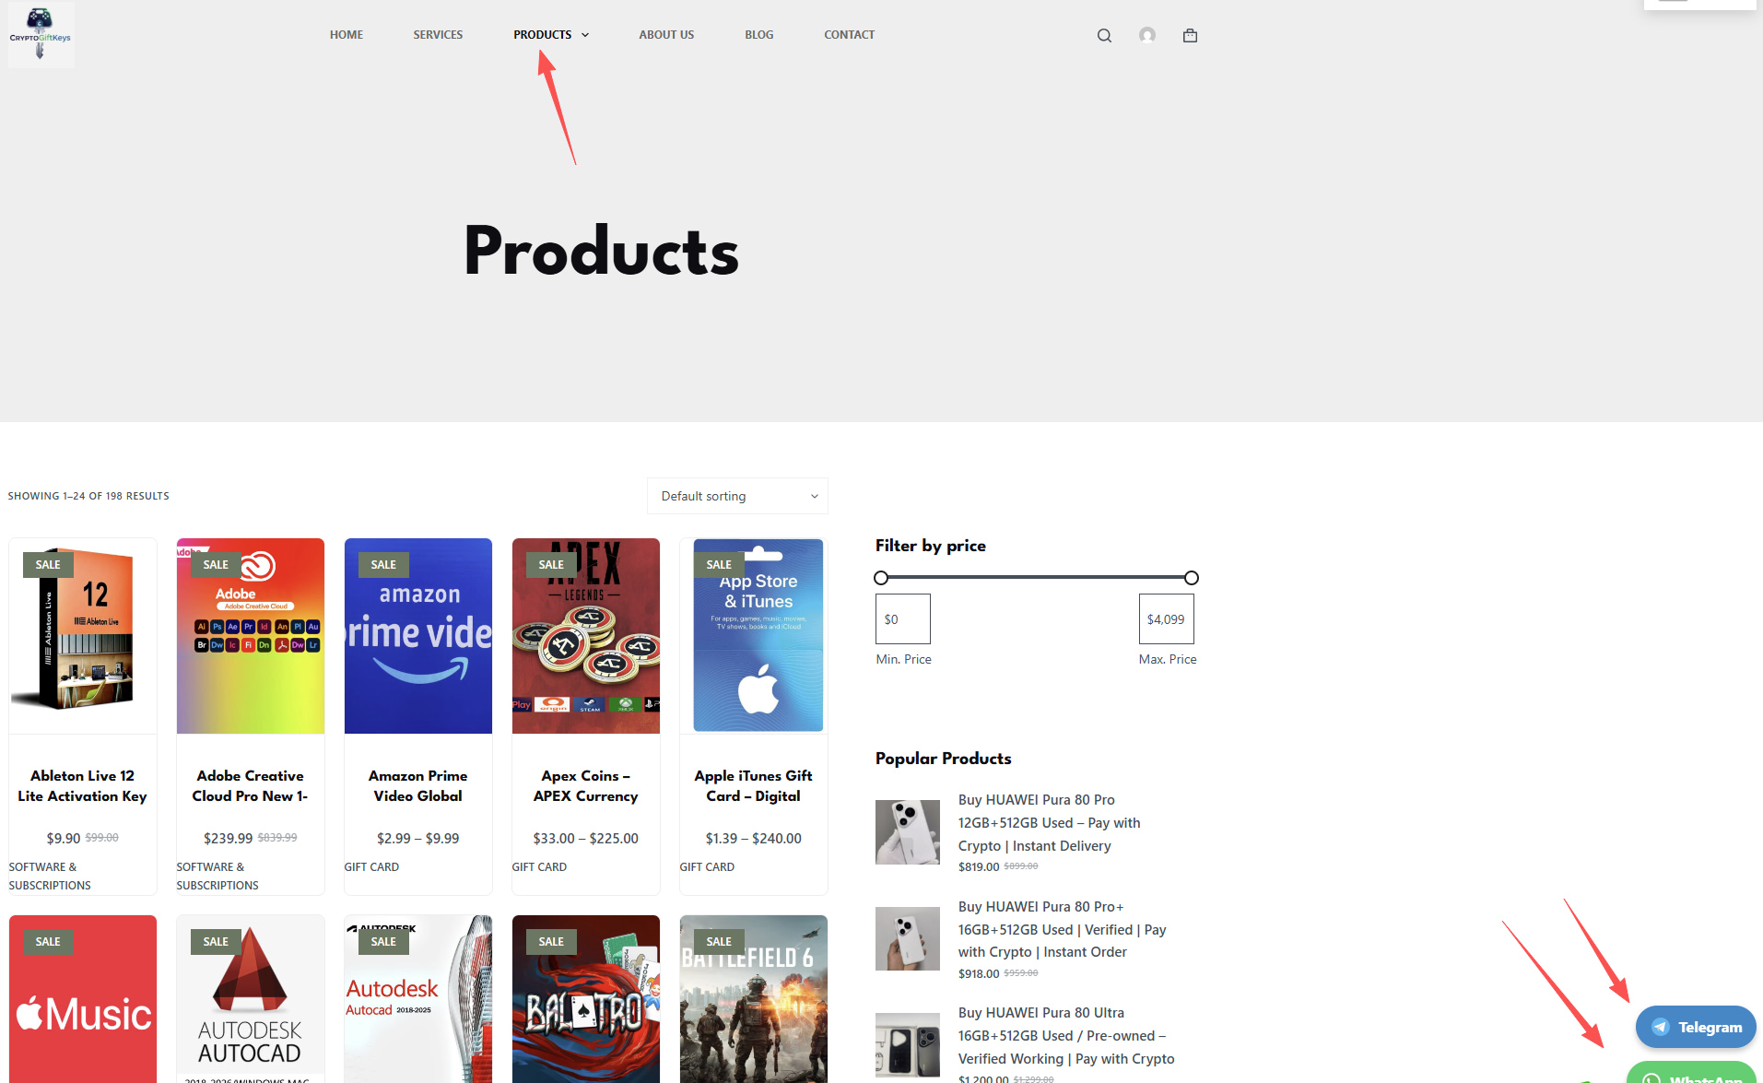Expand the Products menu chevron
This screenshot has width=1763, height=1083.
(x=585, y=35)
